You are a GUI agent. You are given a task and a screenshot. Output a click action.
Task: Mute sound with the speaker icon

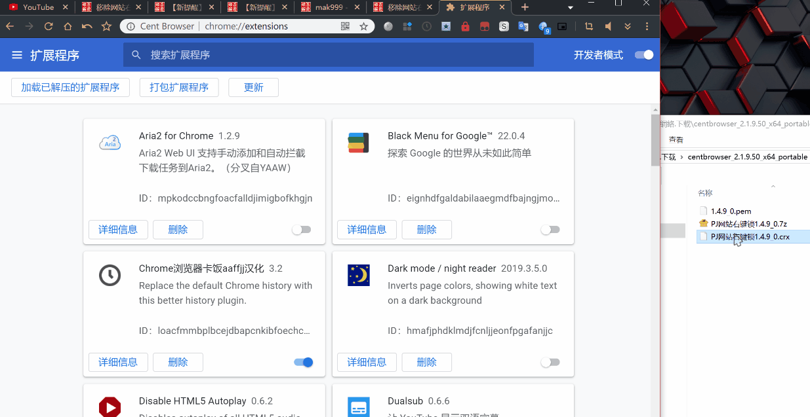click(608, 27)
